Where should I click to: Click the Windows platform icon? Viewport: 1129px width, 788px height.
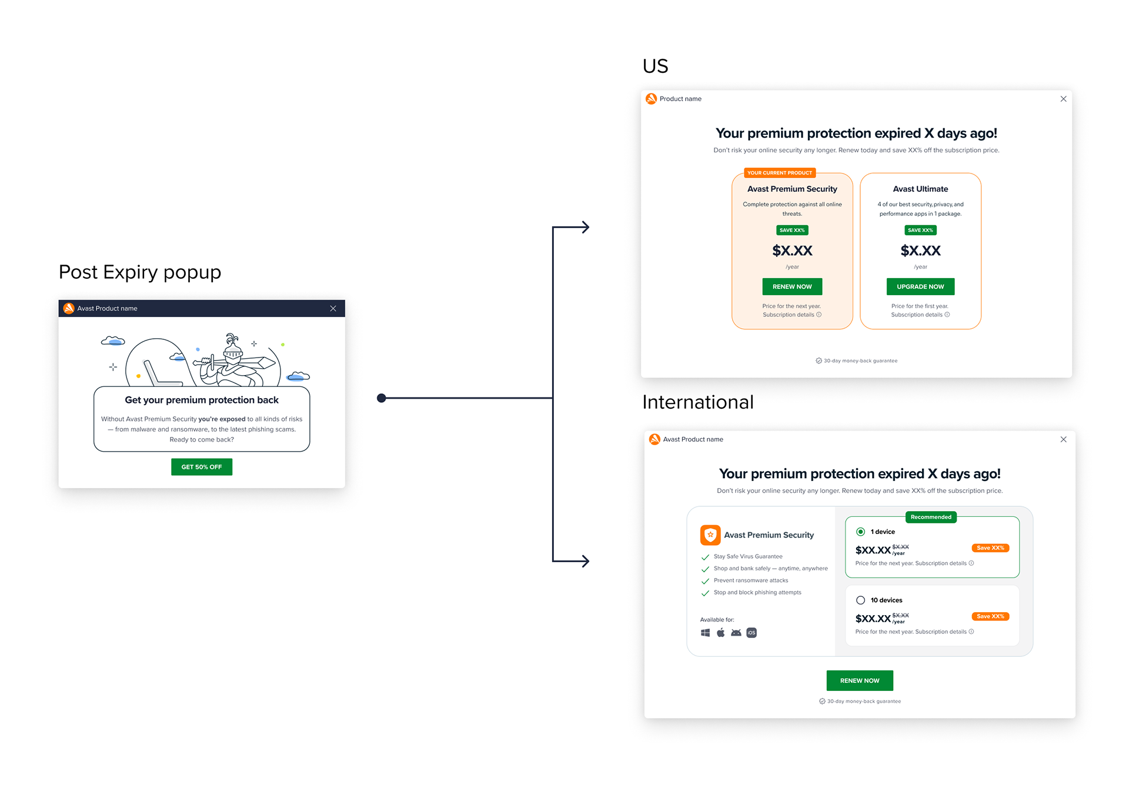coord(705,633)
